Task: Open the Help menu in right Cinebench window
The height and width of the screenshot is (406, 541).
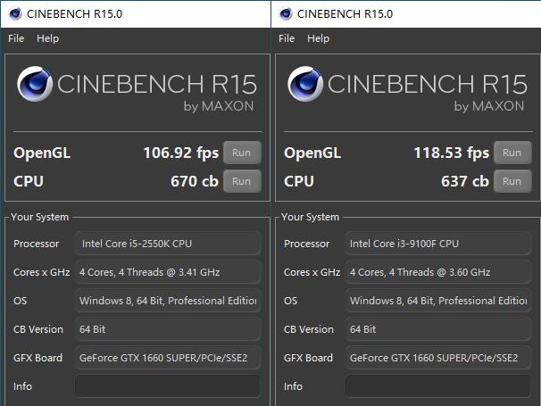Action: [x=319, y=38]
